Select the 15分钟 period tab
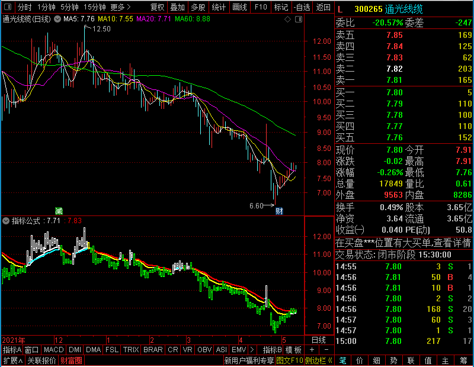This screenshot has height=367, width=474. (x=94, y=7)
